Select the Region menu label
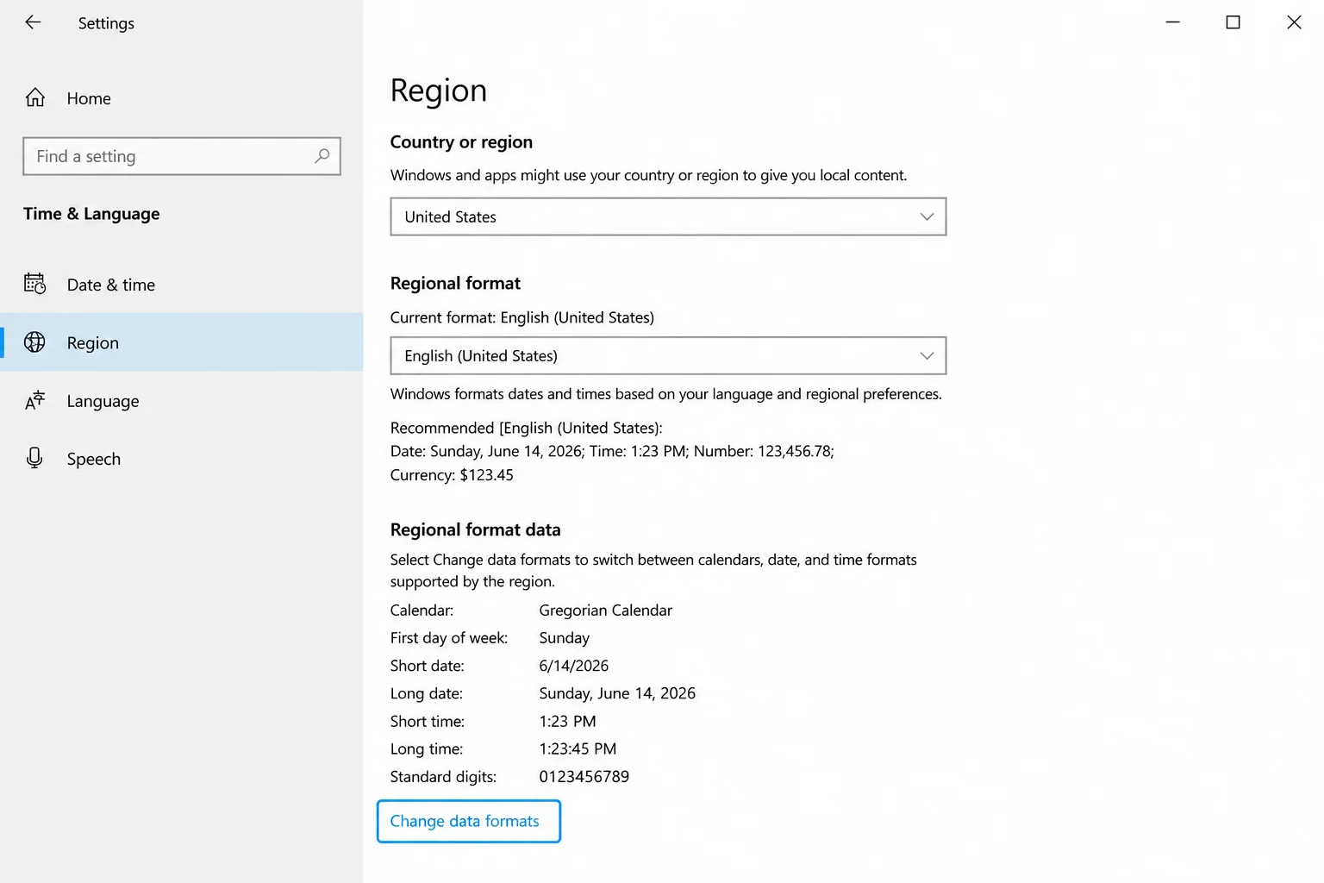 [93, 343]
